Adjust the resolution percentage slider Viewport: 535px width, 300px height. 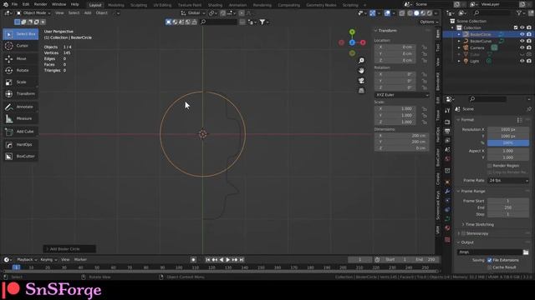[508, 142]
